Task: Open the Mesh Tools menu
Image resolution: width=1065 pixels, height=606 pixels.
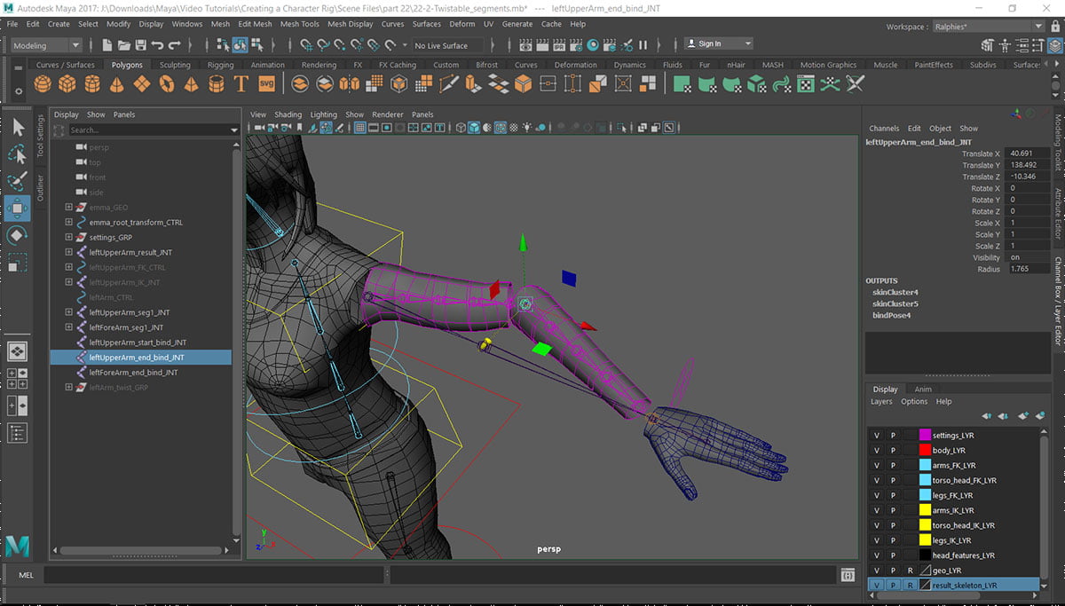Action: tap(299, 24)
